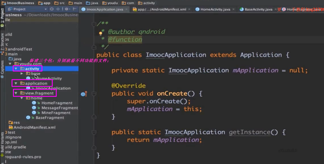Click the intention lightbulb in editor
This screenshot has width=324, height=164.
[101, 33]
